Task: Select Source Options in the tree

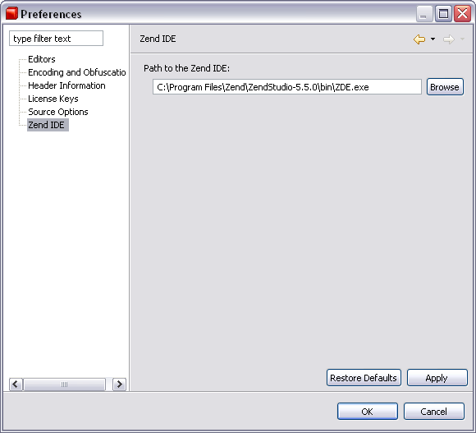Action: coord(58,112)
